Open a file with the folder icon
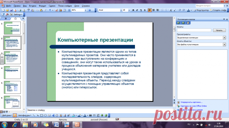This screenshot has width=229, height=128. [x=7, y=10]
